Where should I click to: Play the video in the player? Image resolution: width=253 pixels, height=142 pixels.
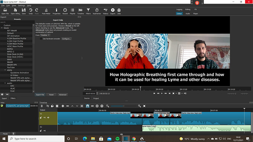click(x=162, y=93)
